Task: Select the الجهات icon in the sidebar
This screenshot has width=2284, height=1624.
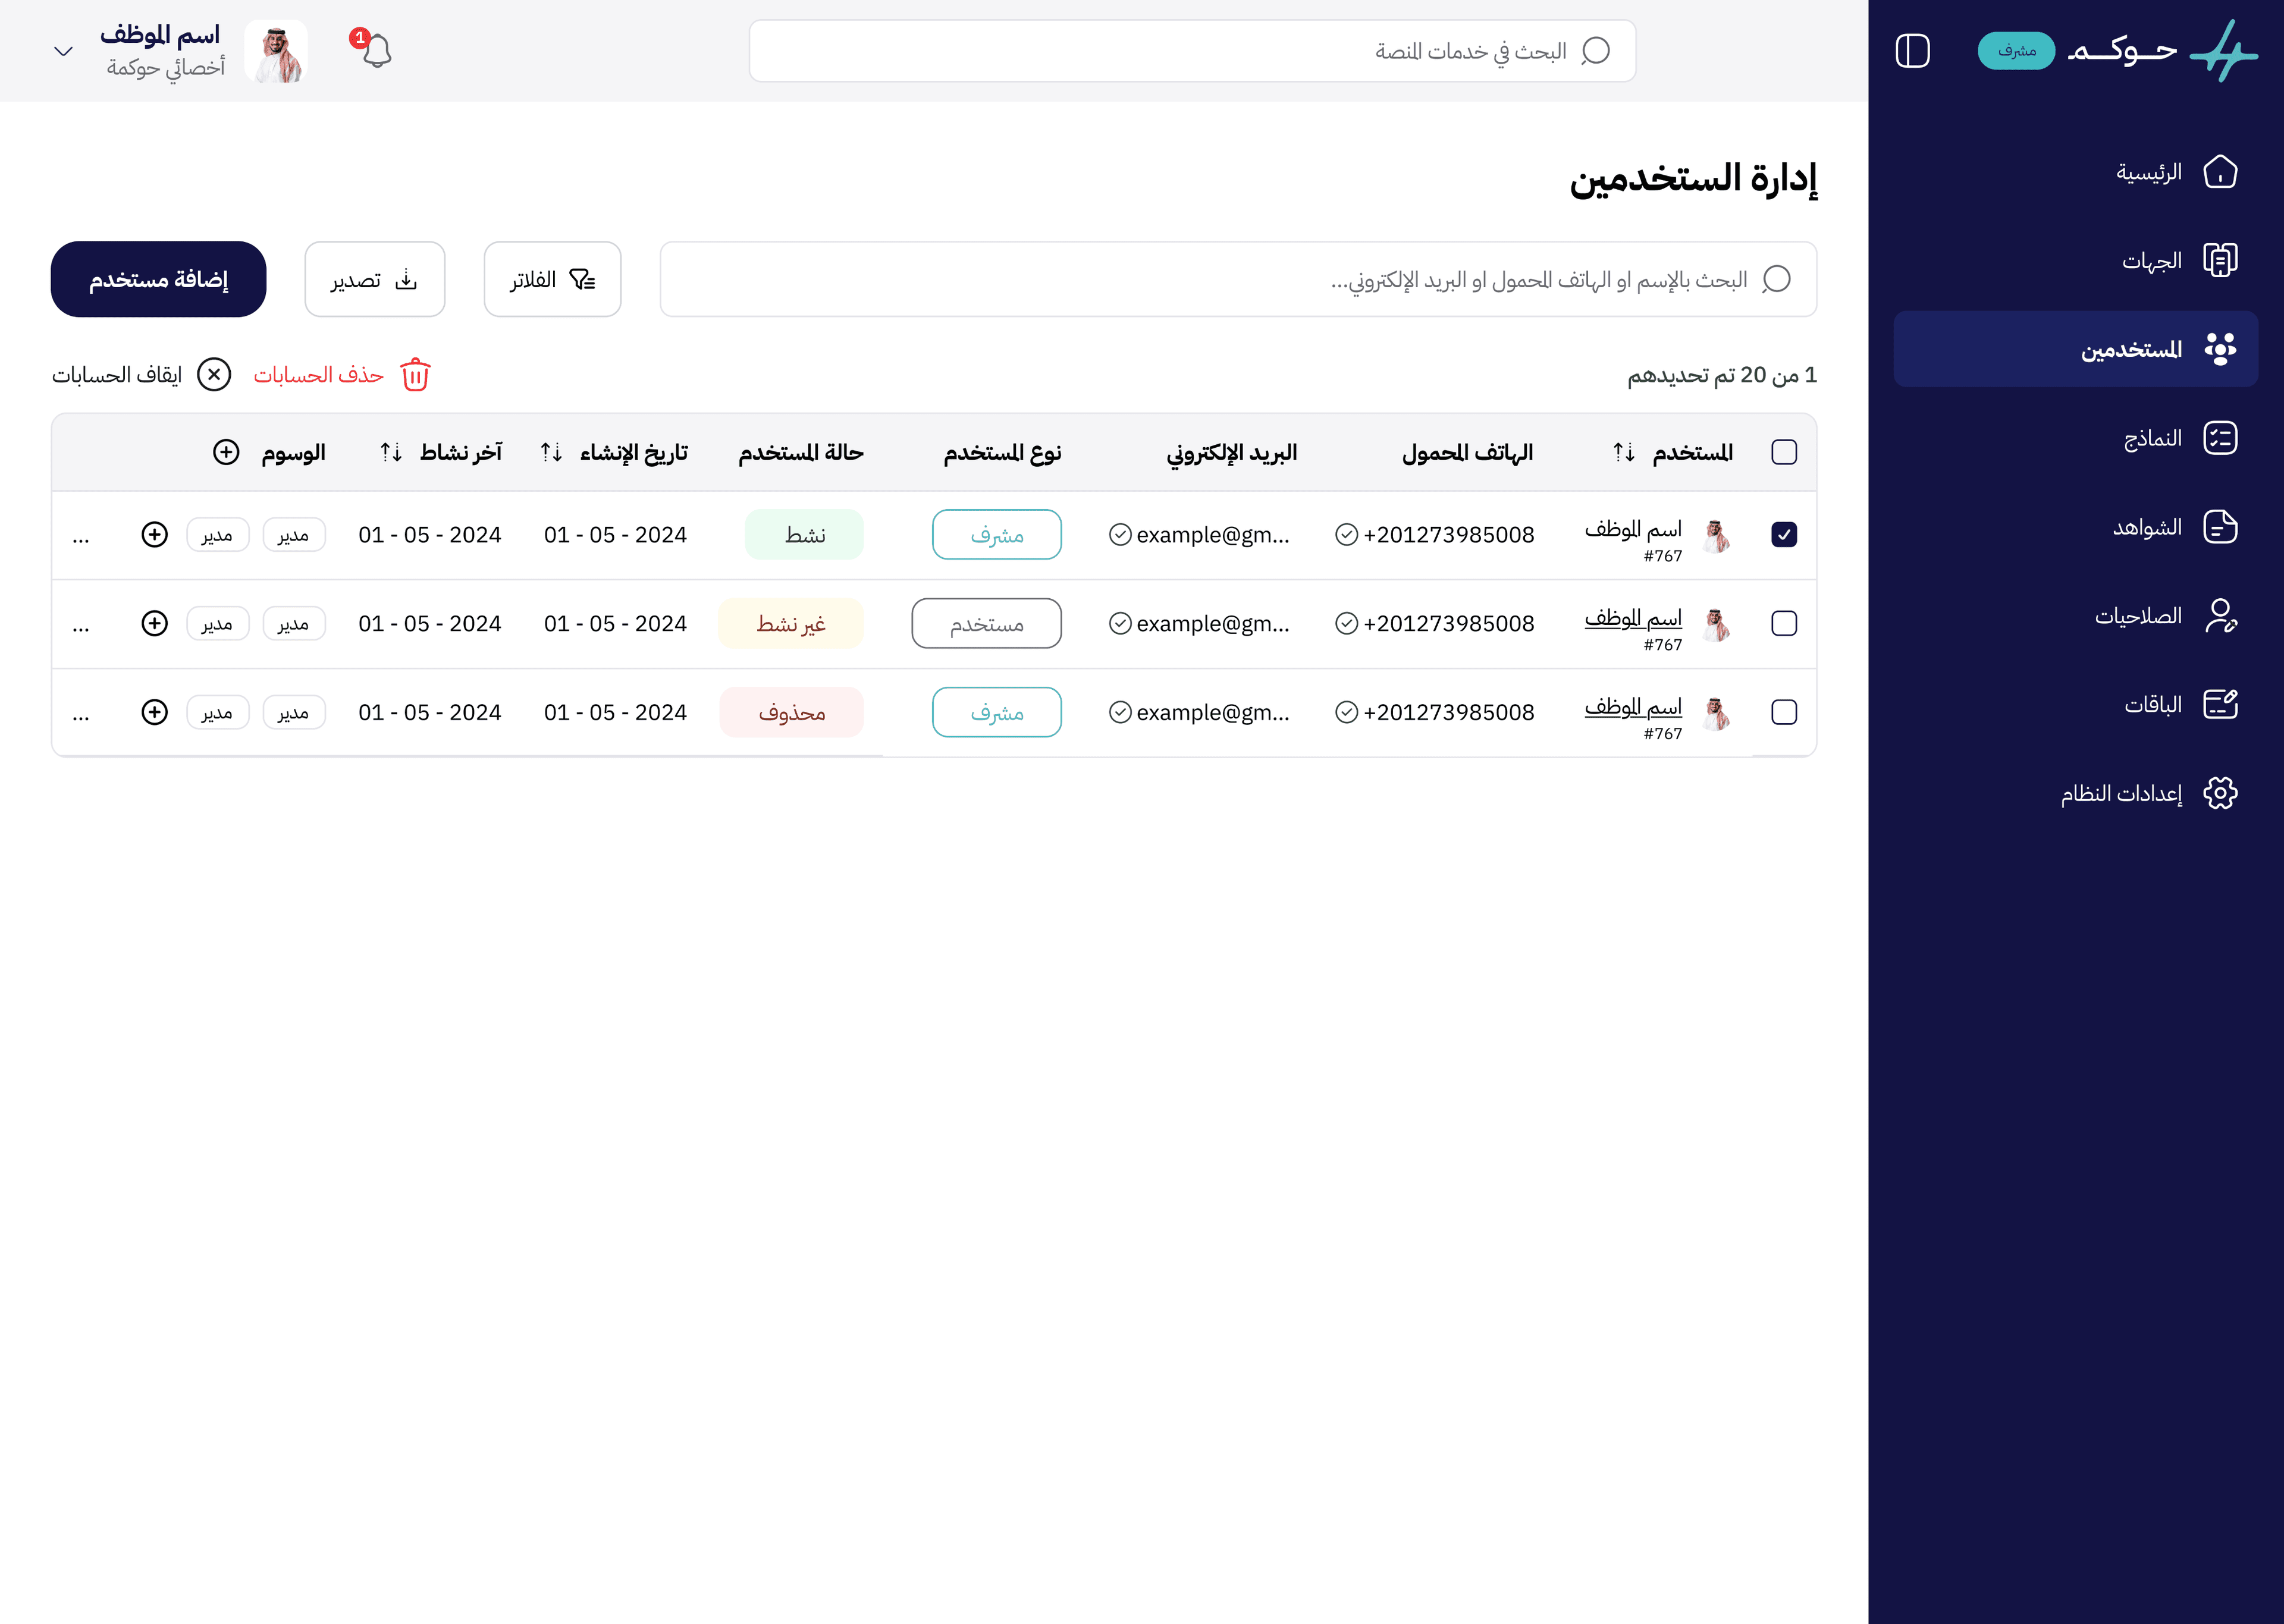Action: (x=2221, y=260)
